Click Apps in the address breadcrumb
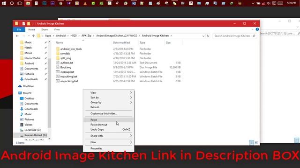This screenshot has width=300, height=168. click(48, 35)
